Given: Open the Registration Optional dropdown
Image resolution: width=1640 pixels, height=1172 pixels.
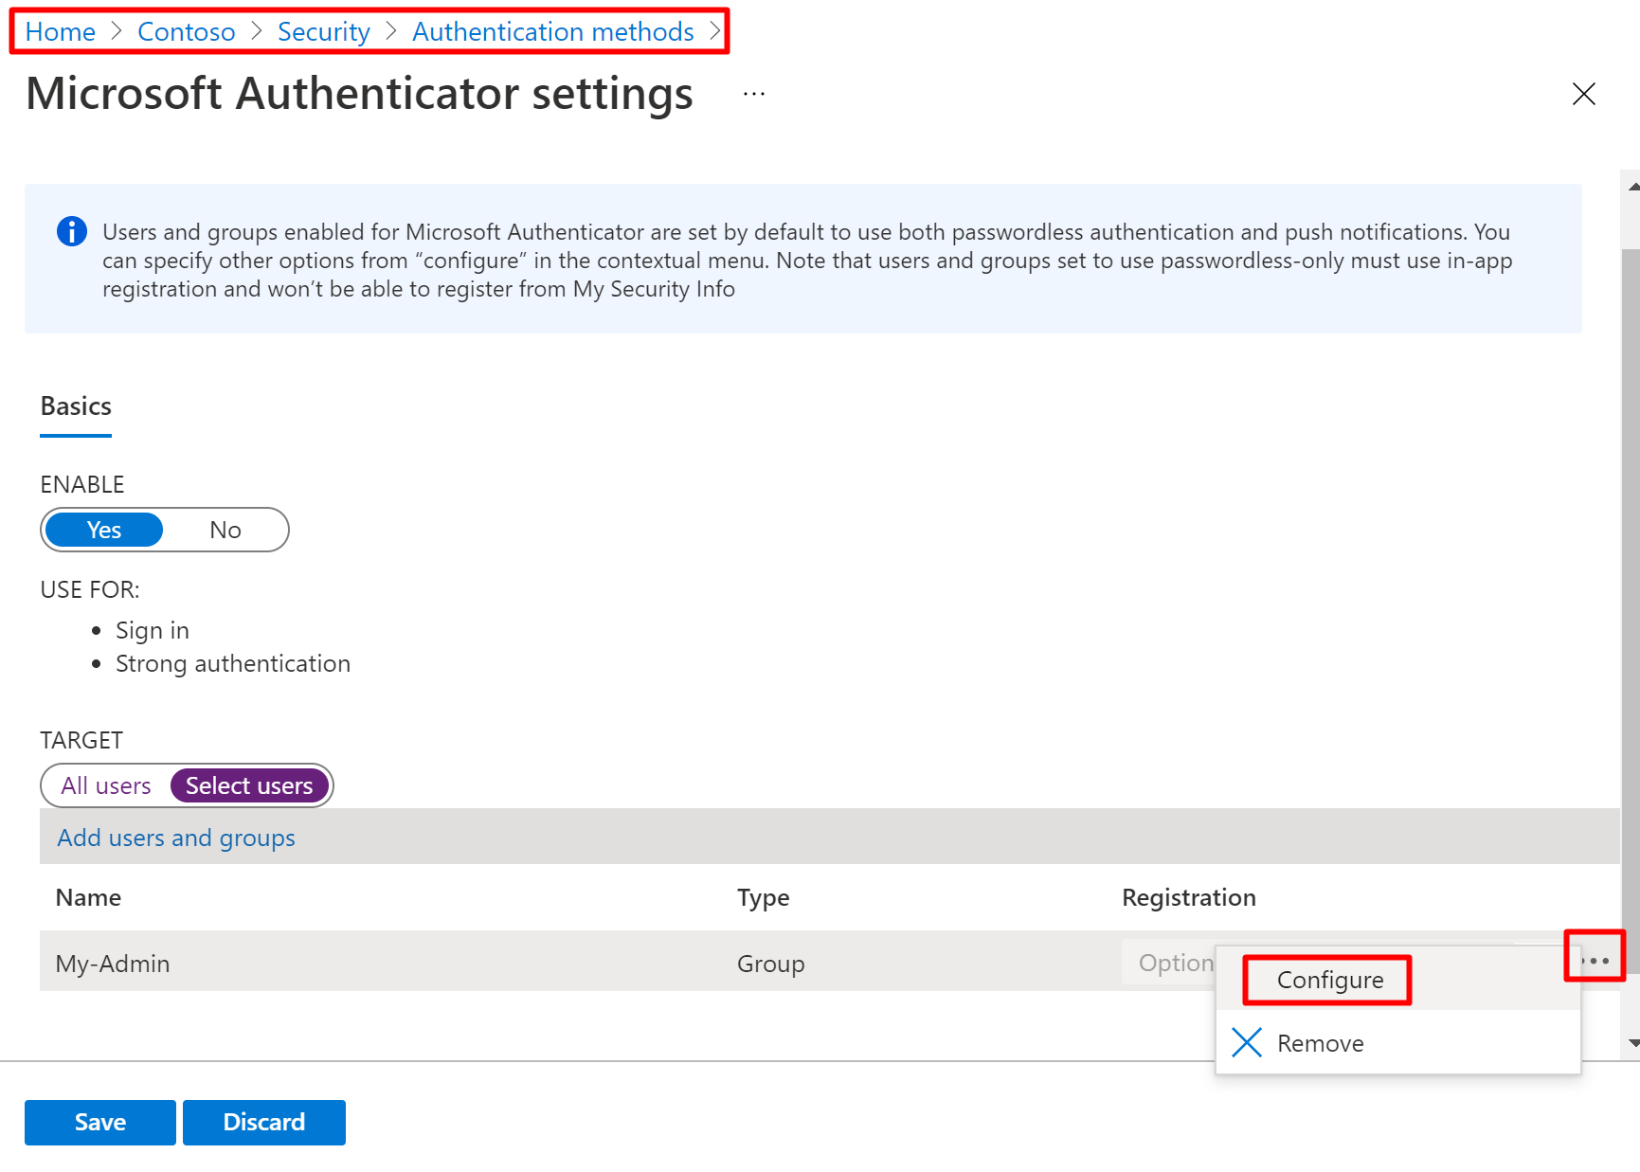Looking at the screenshot, I should click(1169, 963).
